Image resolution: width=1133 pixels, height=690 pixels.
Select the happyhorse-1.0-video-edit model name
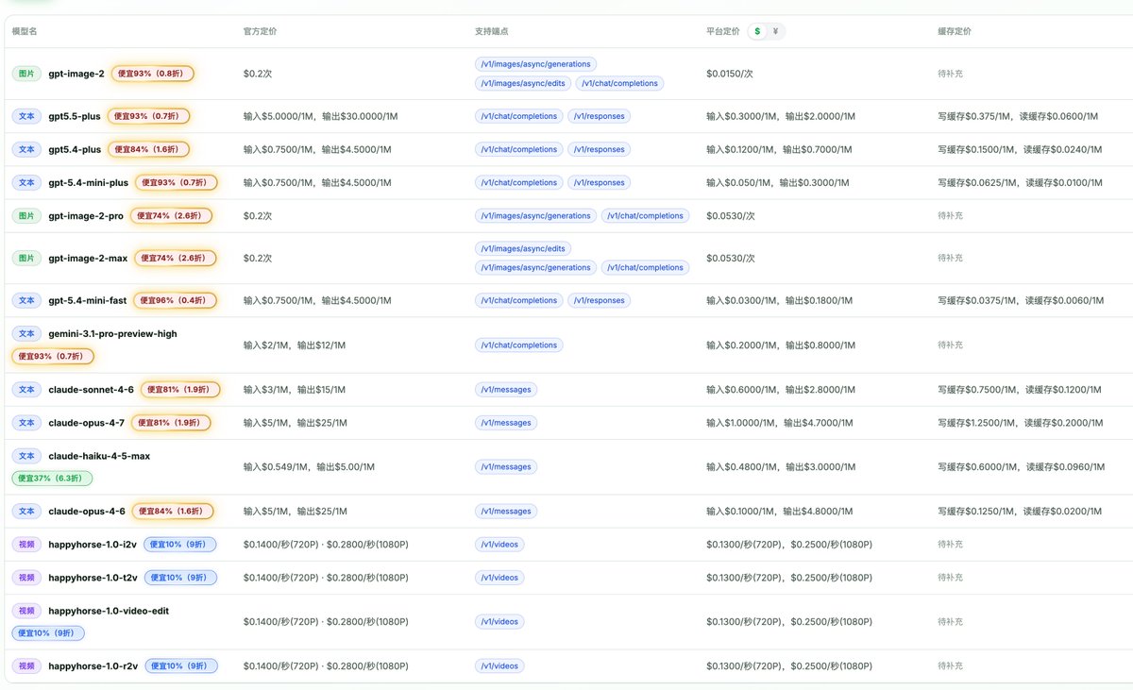click(109, 611)
